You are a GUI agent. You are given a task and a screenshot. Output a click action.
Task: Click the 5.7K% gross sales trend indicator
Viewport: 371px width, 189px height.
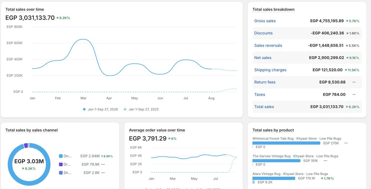coord(353,21)
